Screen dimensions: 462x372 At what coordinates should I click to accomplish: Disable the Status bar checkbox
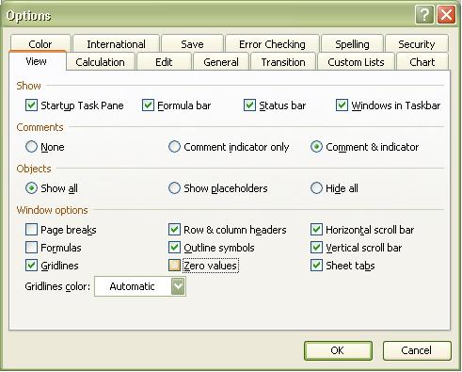(249, 105)
